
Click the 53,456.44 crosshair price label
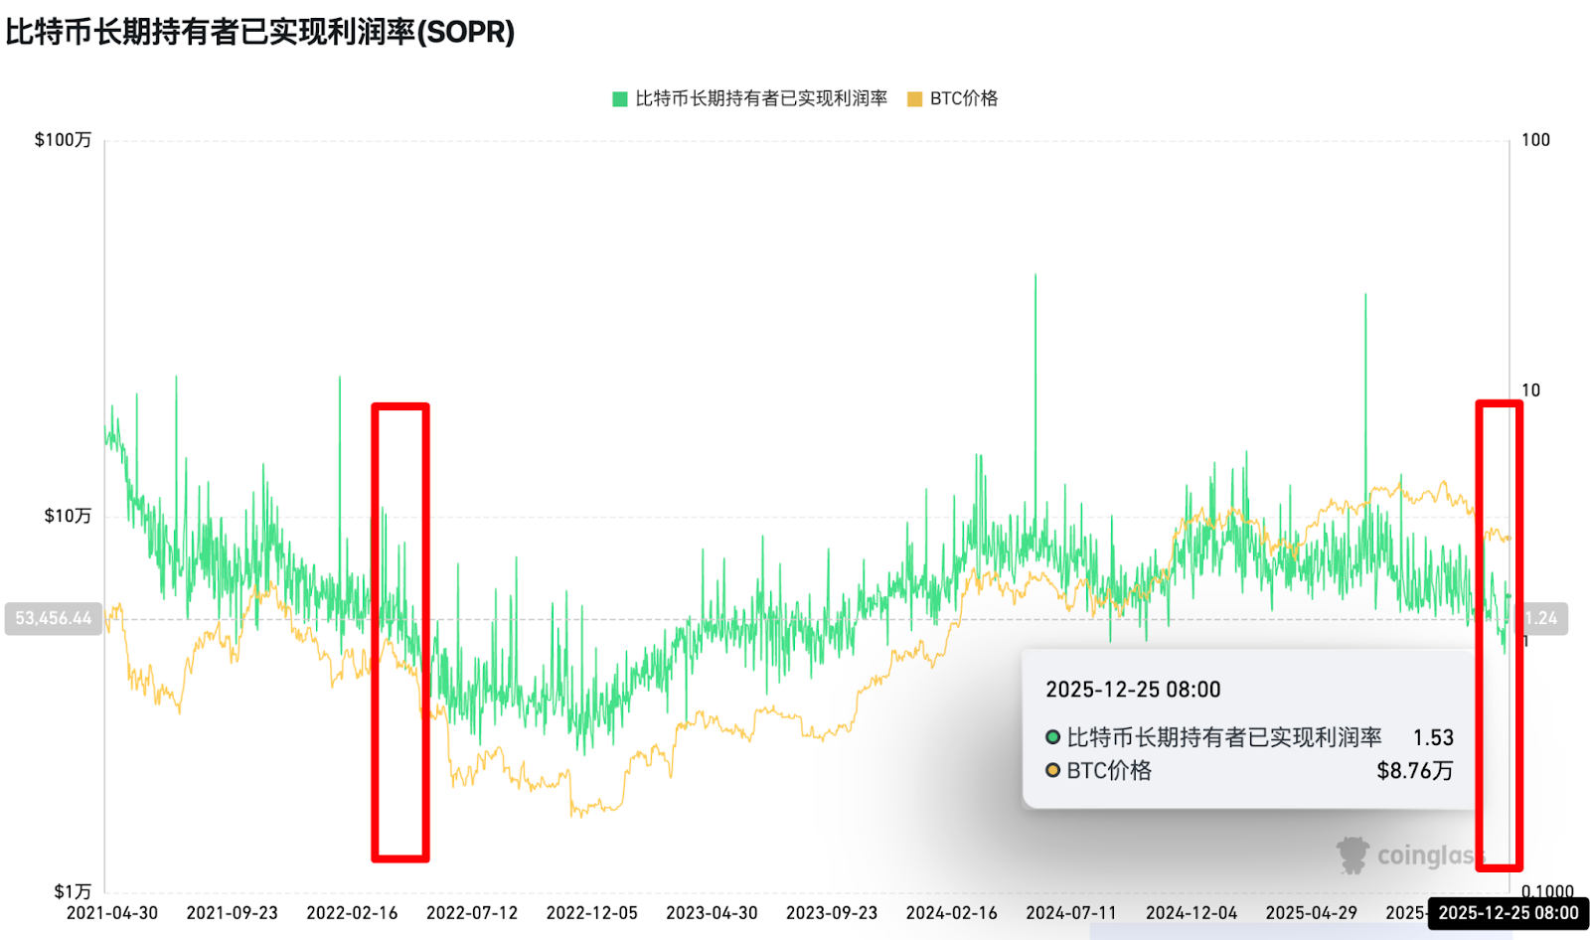click(x=54, y=618)
